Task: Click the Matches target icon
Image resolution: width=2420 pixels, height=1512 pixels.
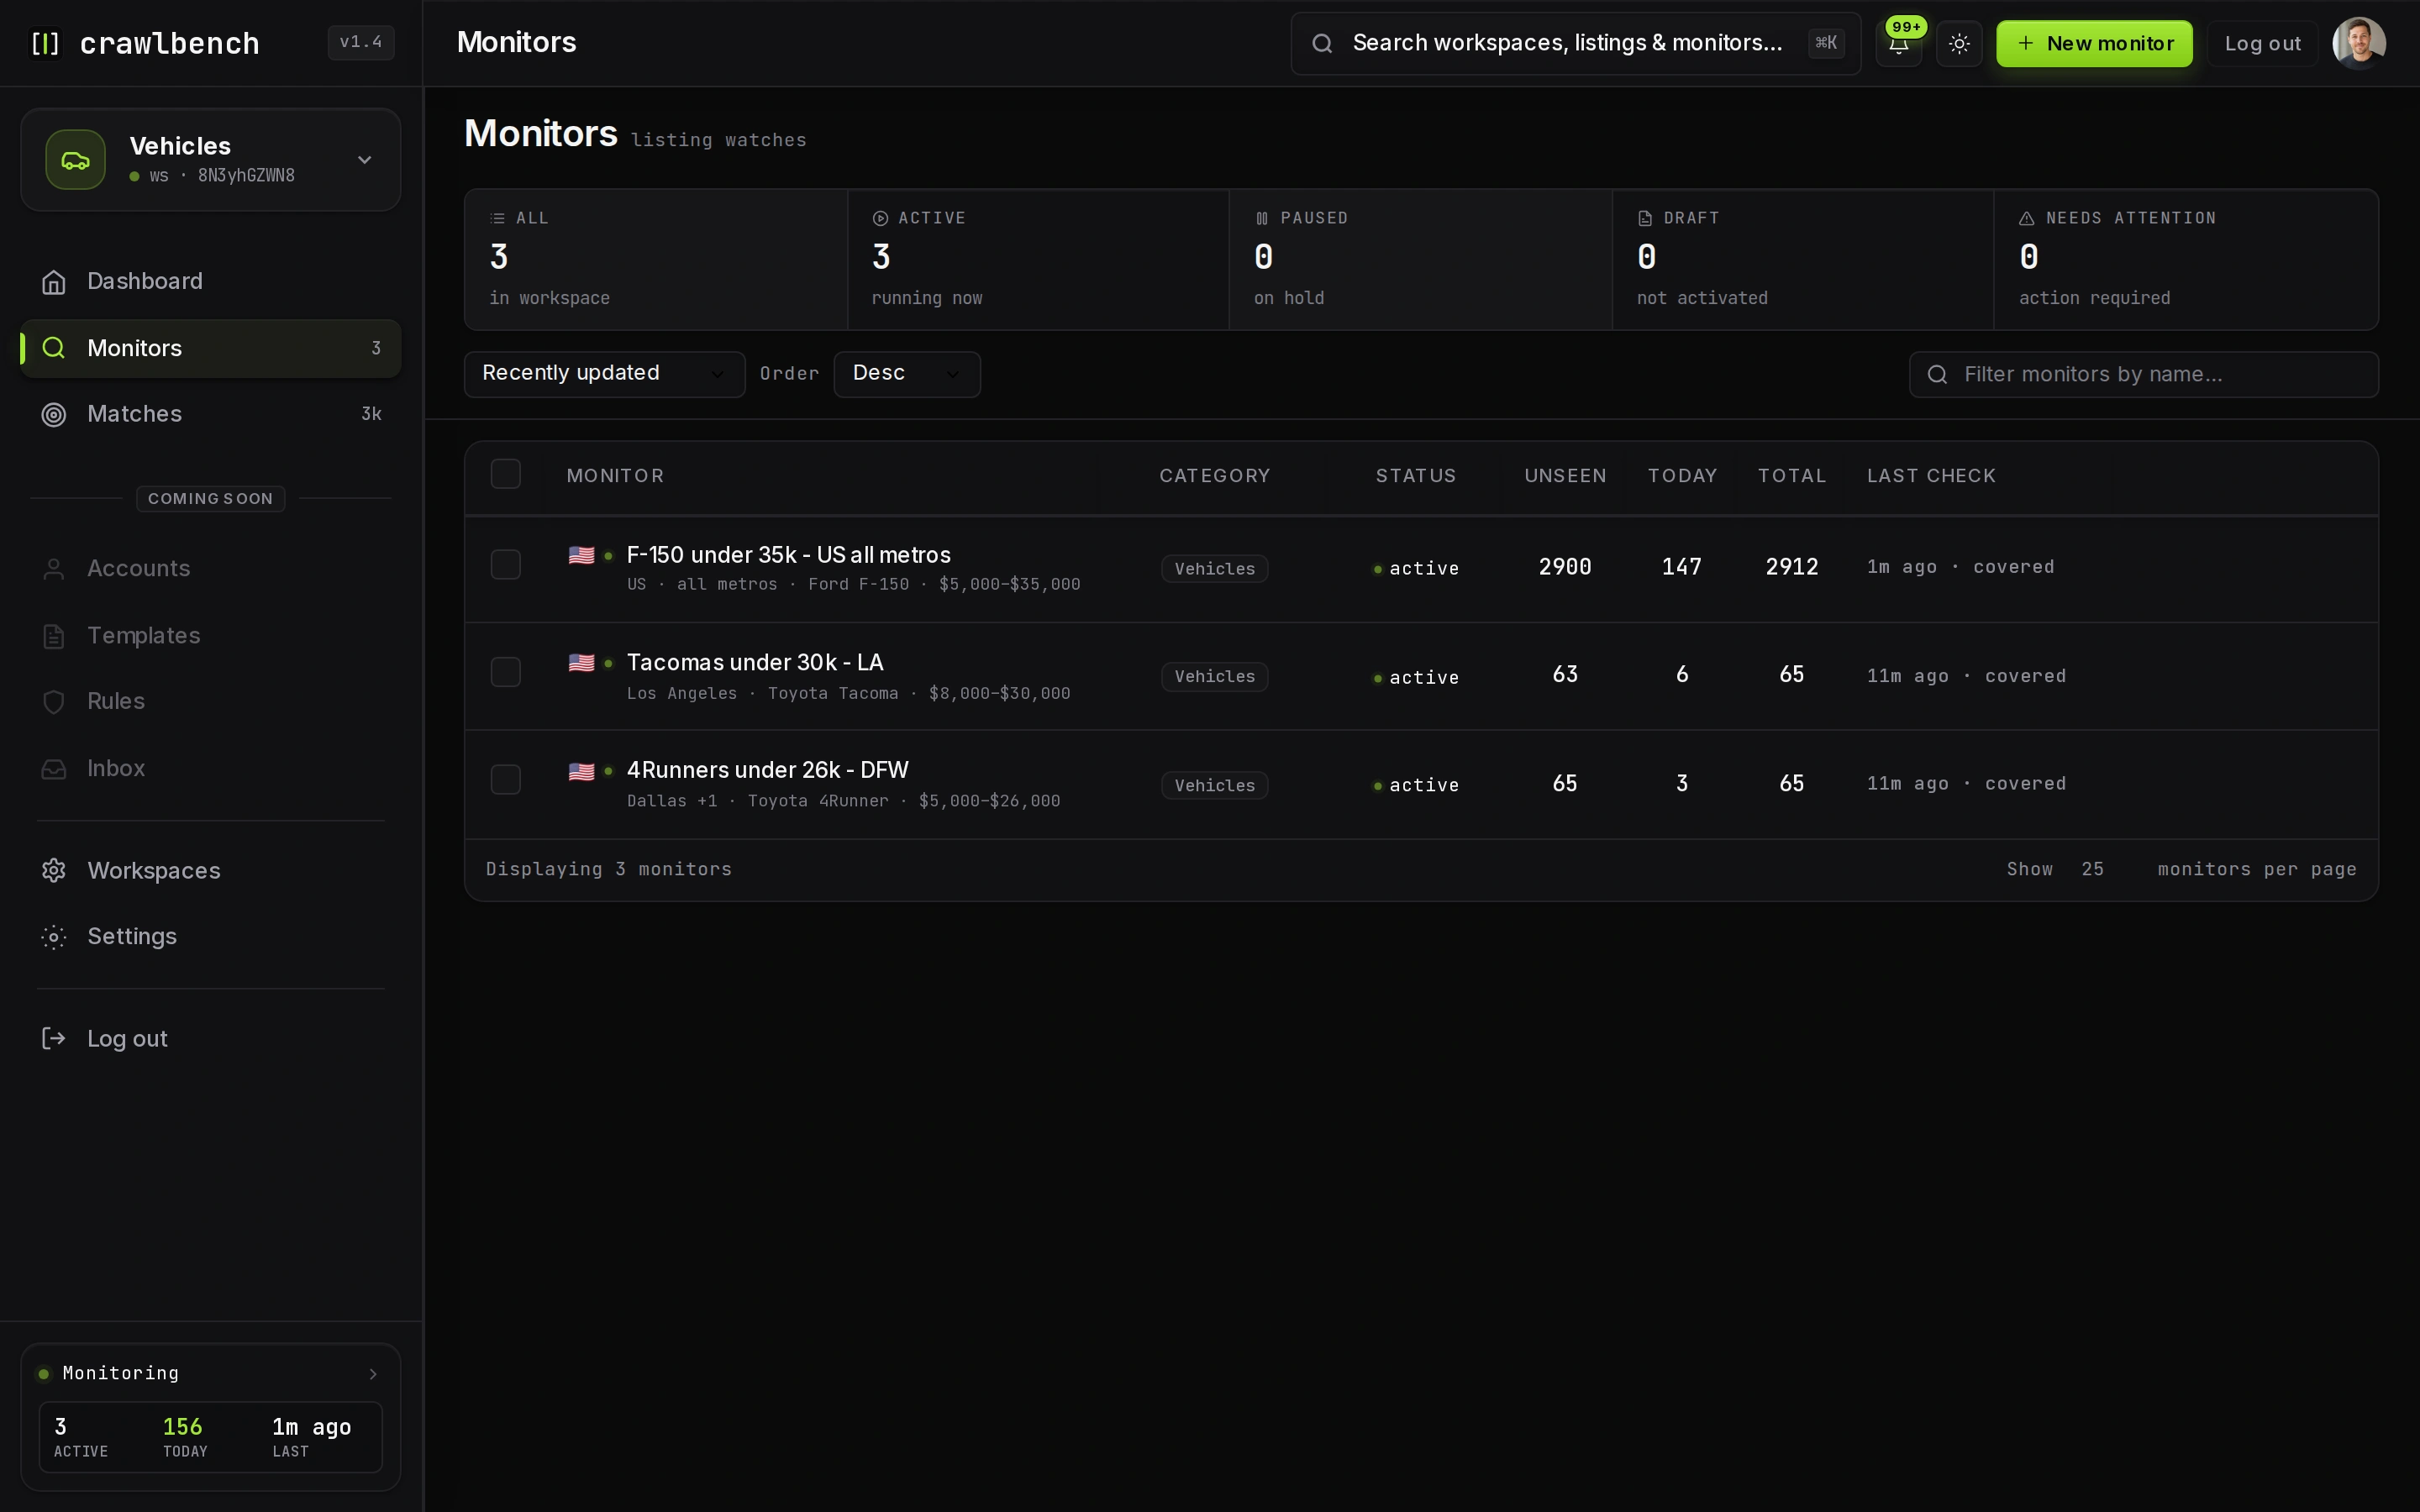Action: 54,414
